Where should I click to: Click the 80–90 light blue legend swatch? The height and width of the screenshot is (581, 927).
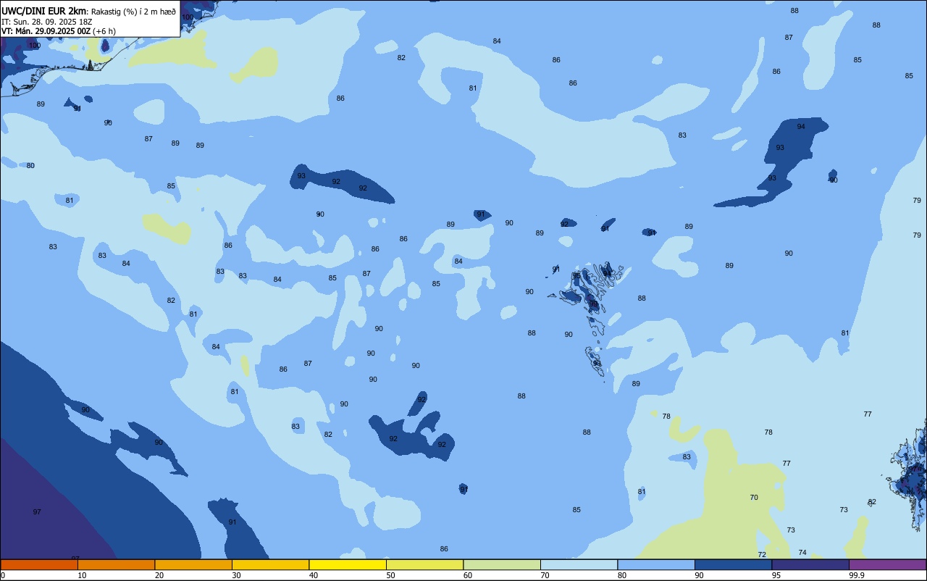coord(656,564)
